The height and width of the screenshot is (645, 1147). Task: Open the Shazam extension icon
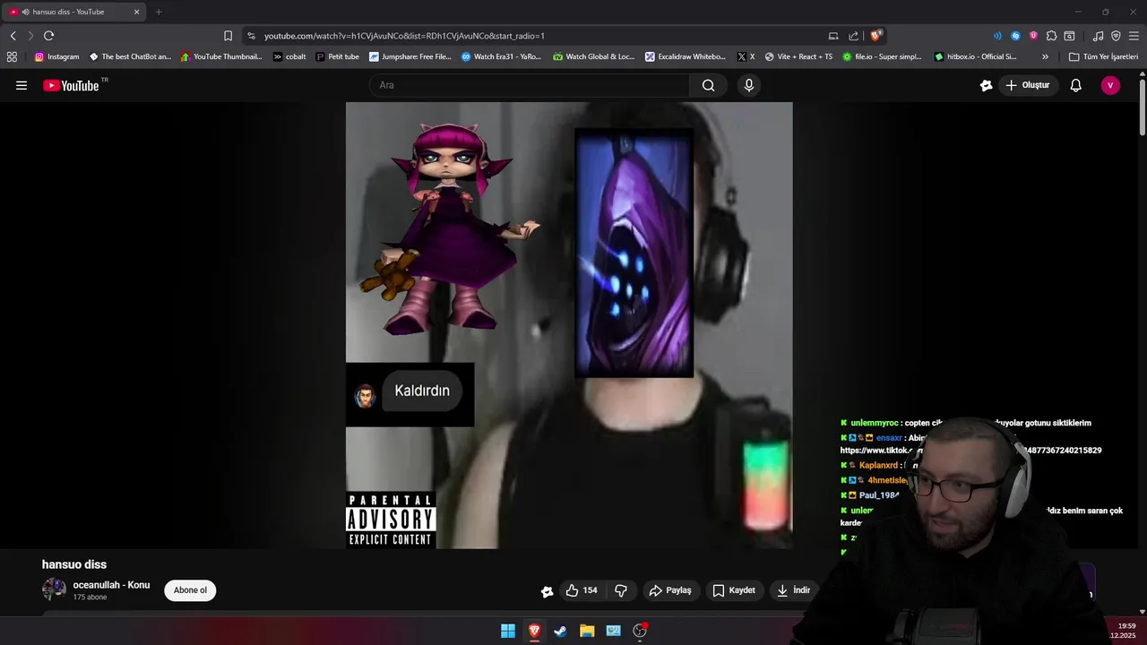[1015, 36]
